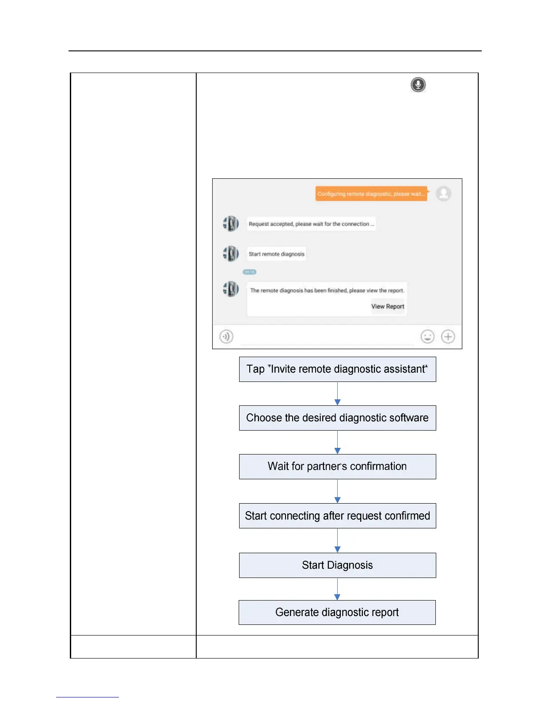The height and width of the screenshot is (701, 541).
Task: Select 'Choose the desired diagnostic software' step
Action: pos(337,418)
